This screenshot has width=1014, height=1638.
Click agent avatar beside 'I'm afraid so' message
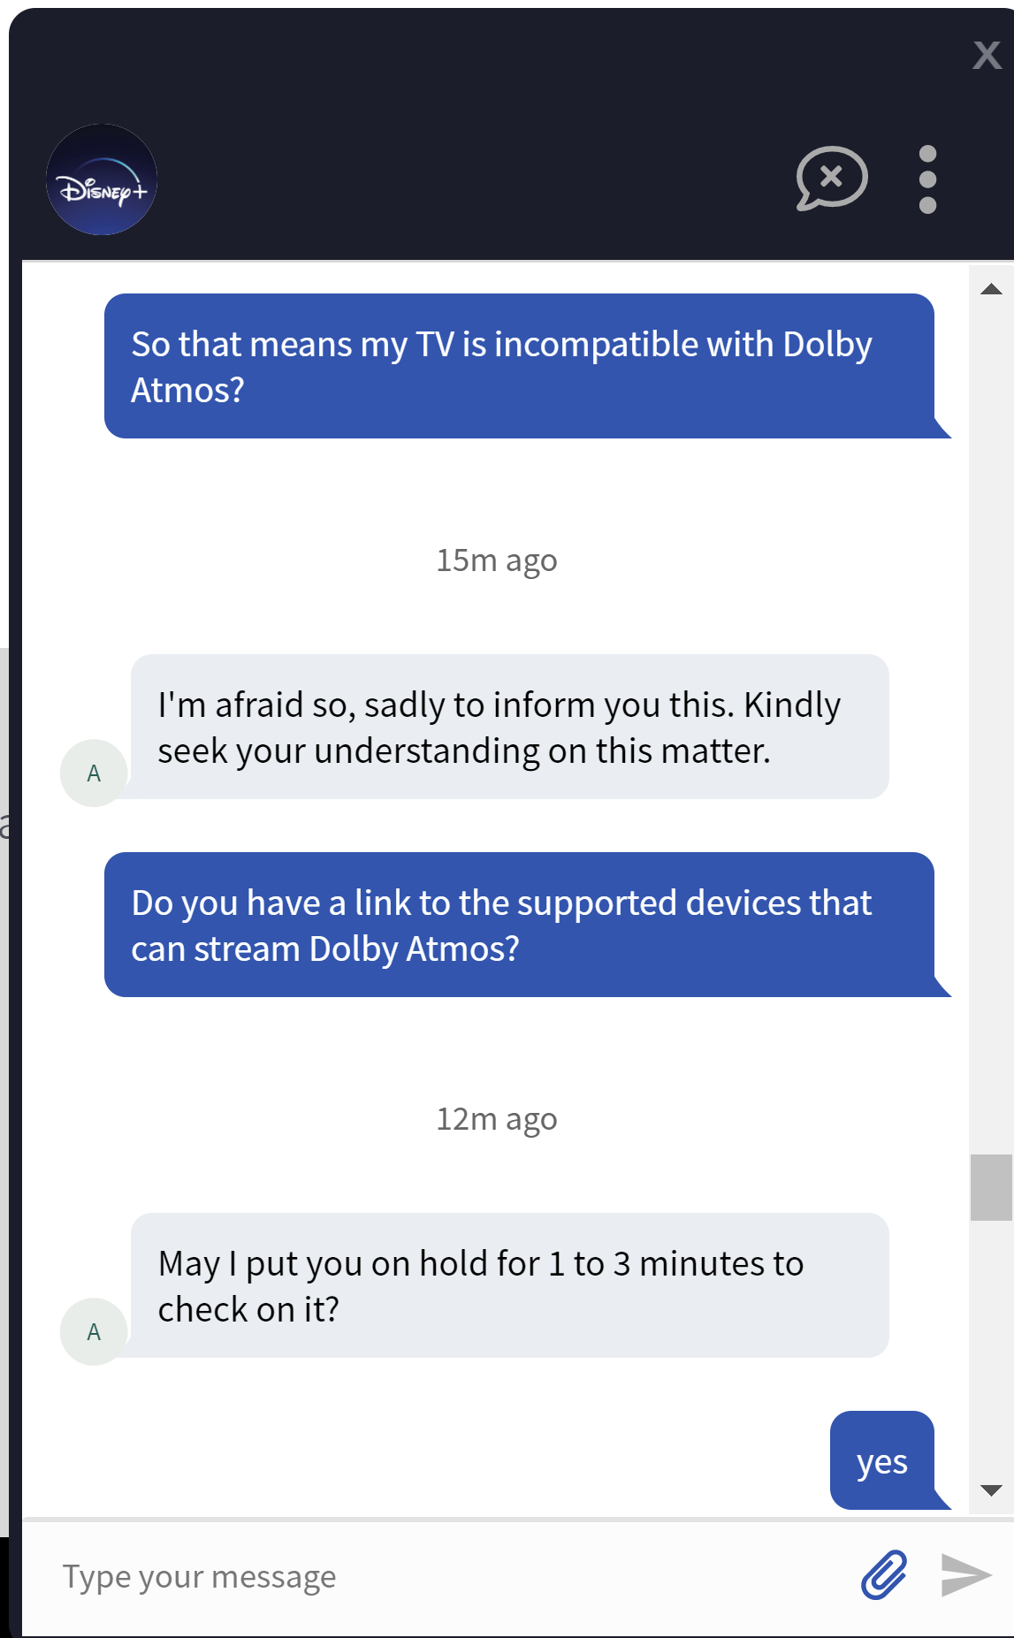point(94,773)
